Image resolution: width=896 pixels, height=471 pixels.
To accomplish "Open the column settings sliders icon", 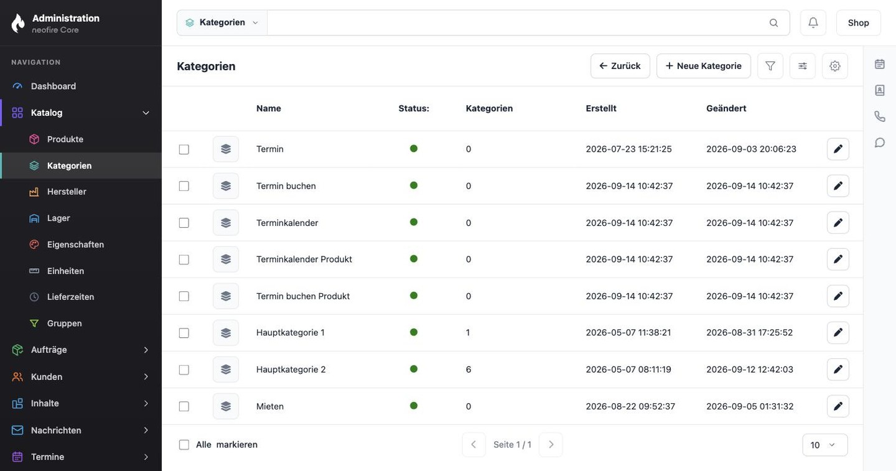I will [x=803, y=66].
